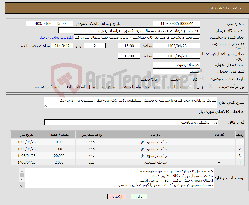Click the تعداد / مقدار column header

tap(59, 135)
